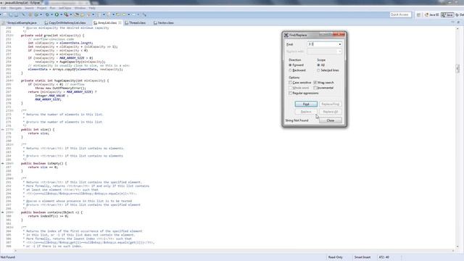Click the editor vertical scrollbar
The image size is (464, 261).
point(457,138)
